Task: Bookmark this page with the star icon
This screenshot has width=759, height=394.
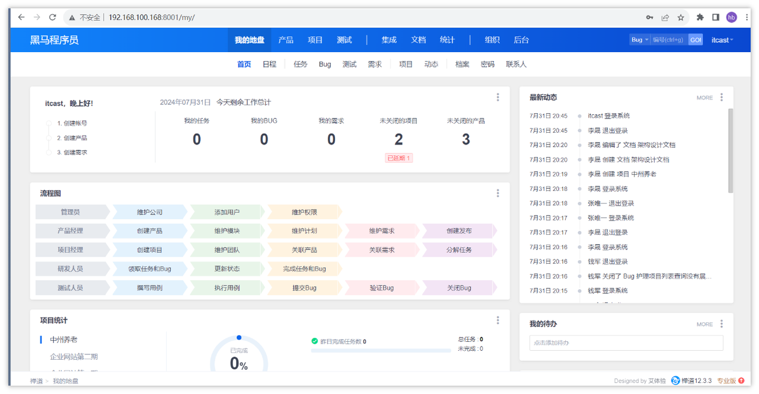Action: tap(681, 17)
